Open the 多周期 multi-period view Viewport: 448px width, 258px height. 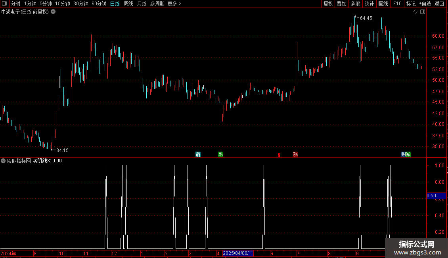pos(157,4)
